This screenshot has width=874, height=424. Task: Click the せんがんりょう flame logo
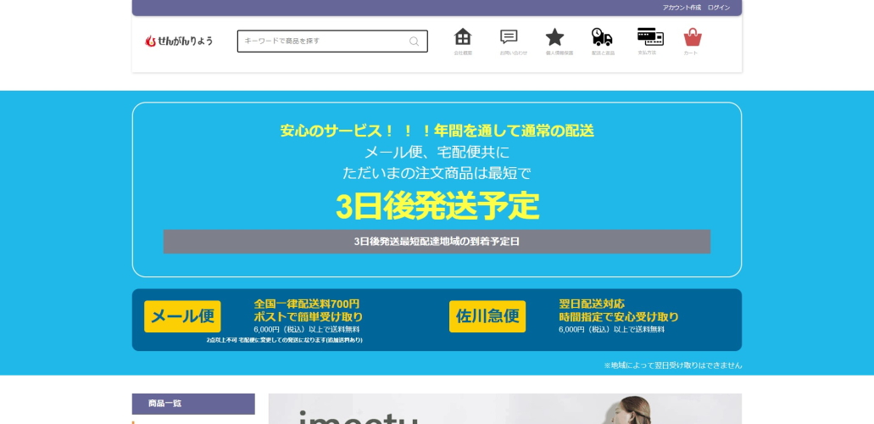(x=179, y=41)
